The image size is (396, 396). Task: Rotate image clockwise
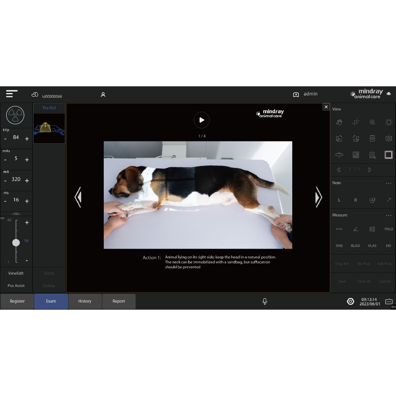(356, 138)
